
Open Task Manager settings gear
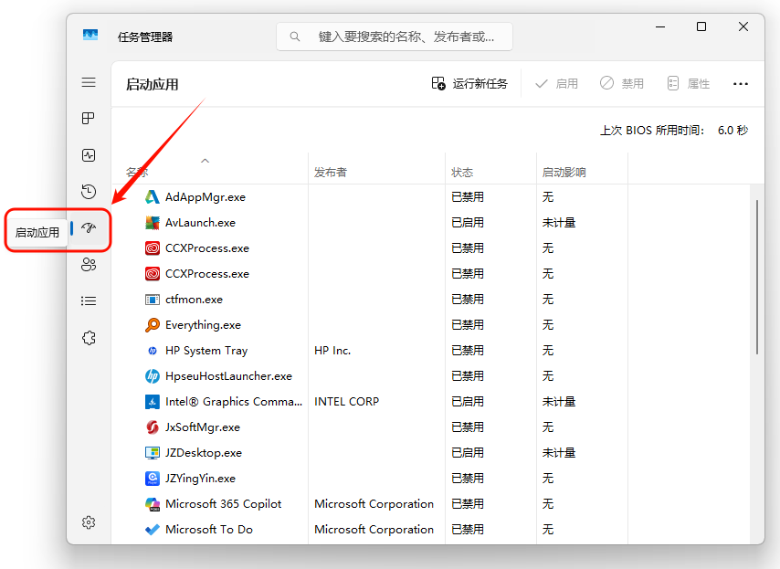pyautogui.click(x=89, y=522)
